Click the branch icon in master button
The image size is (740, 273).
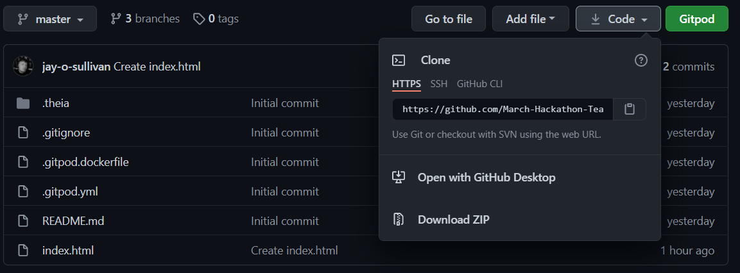coord(22,19)
